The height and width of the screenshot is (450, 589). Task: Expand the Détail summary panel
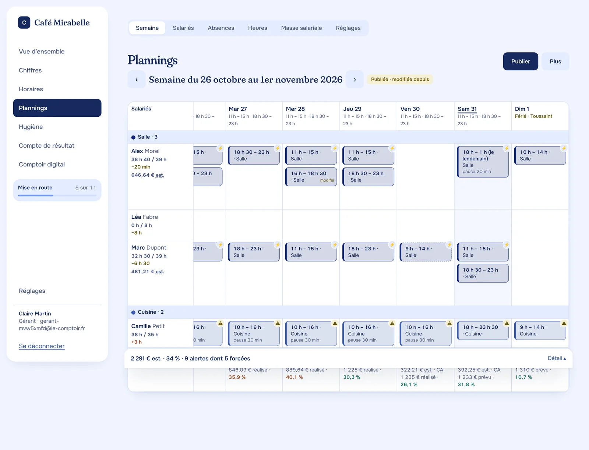557,358
